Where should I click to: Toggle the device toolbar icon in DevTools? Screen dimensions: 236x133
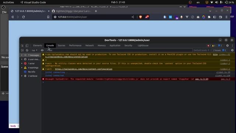(27, 45)
